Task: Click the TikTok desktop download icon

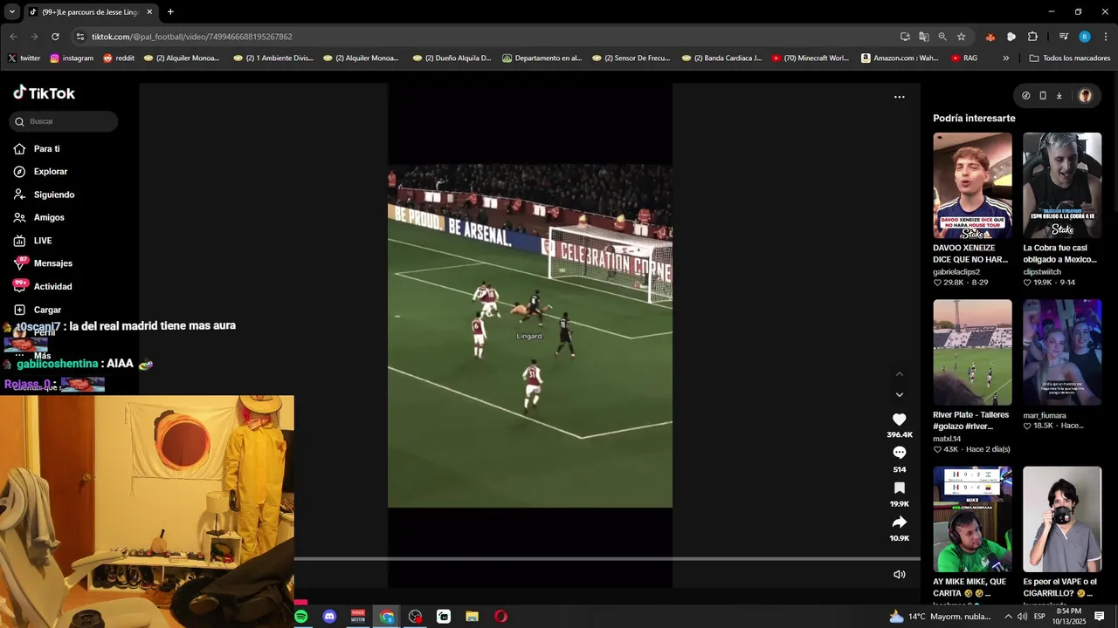Action: (x=1059, y=96)
